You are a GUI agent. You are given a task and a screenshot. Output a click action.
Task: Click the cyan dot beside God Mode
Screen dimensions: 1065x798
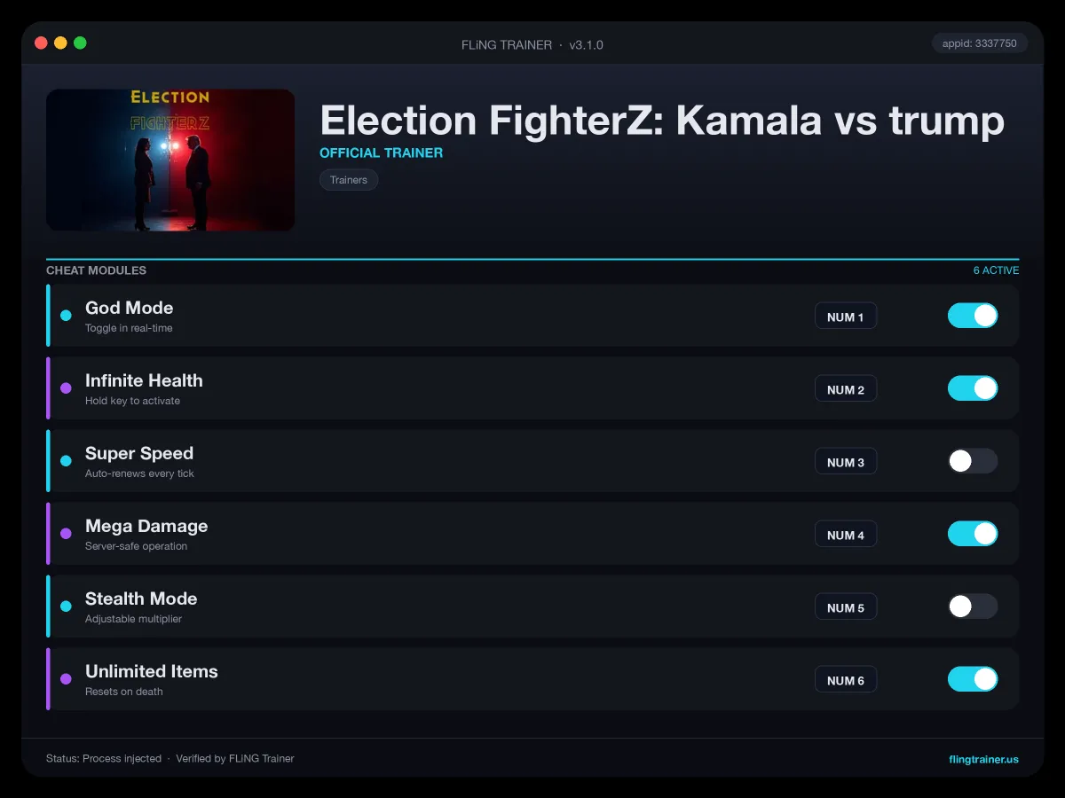click(x=66, y=316)
